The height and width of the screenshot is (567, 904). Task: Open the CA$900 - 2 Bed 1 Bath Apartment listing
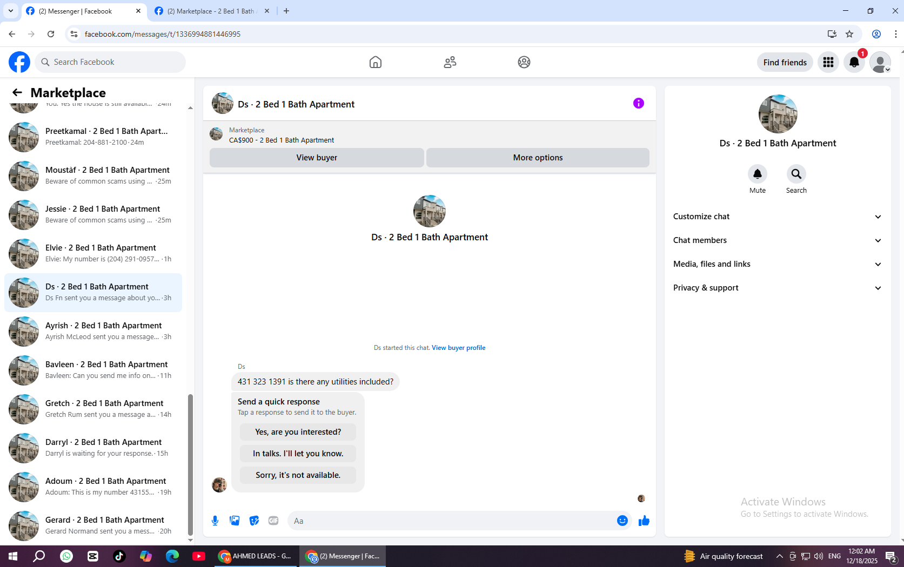[282, 140]
